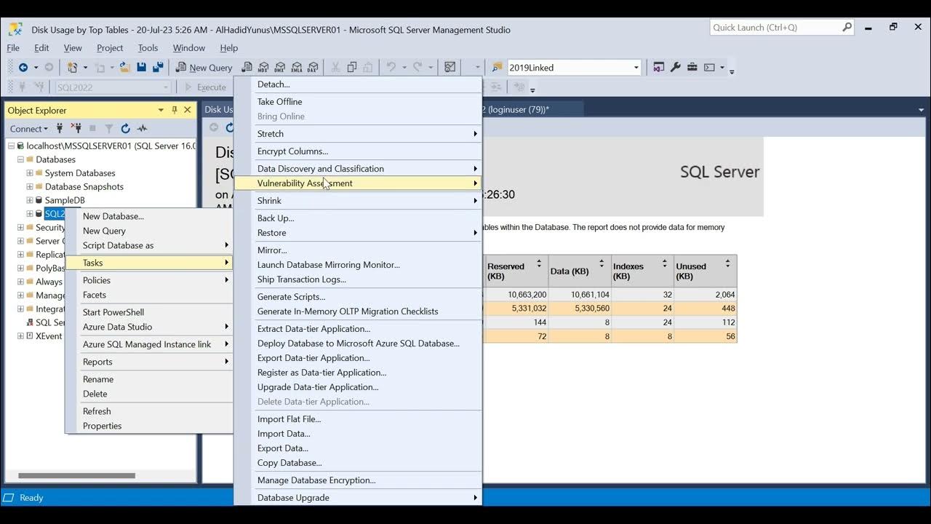Click the Open File folder icon
Image resolution: width=931 pixels, height=524 pixels.
125,68
